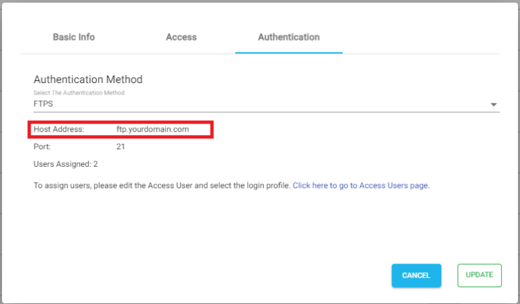Click the ftp.yourdomain.com host value
This screenshot has height=304, width=520.
point(152,129)
